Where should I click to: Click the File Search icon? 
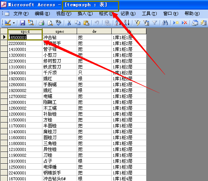(31, 23)
